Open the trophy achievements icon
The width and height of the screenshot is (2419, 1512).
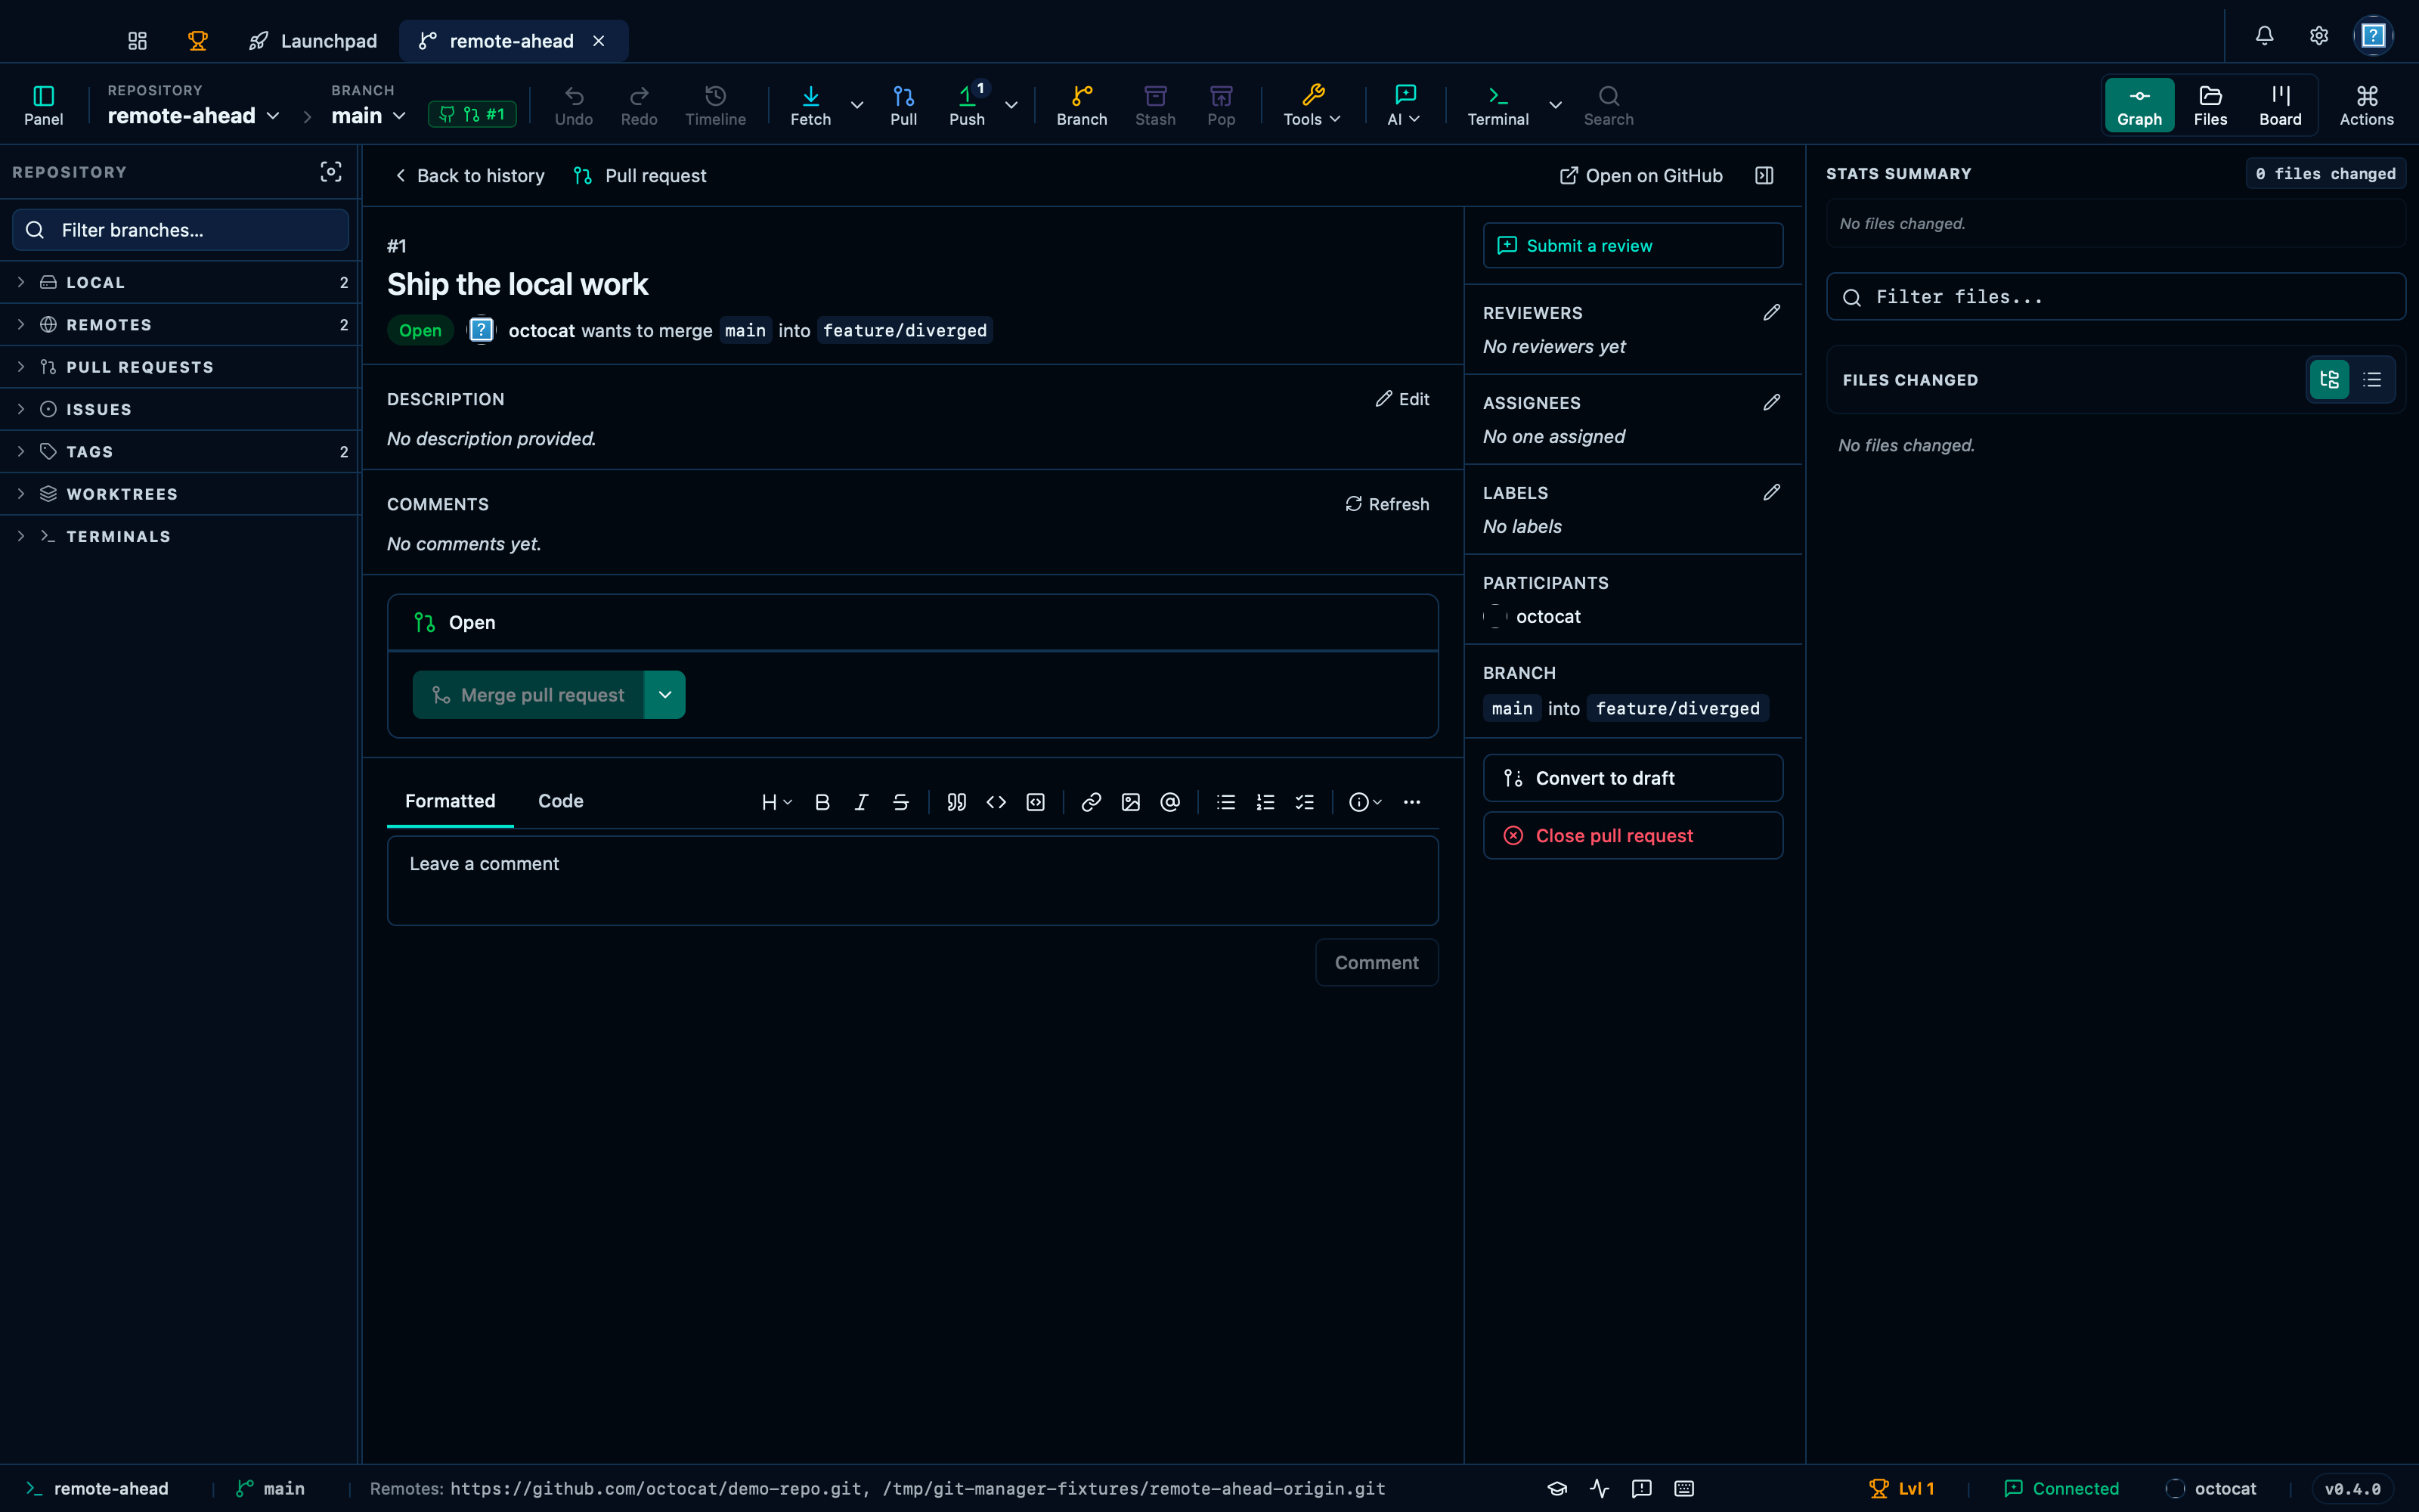[198, 40]
